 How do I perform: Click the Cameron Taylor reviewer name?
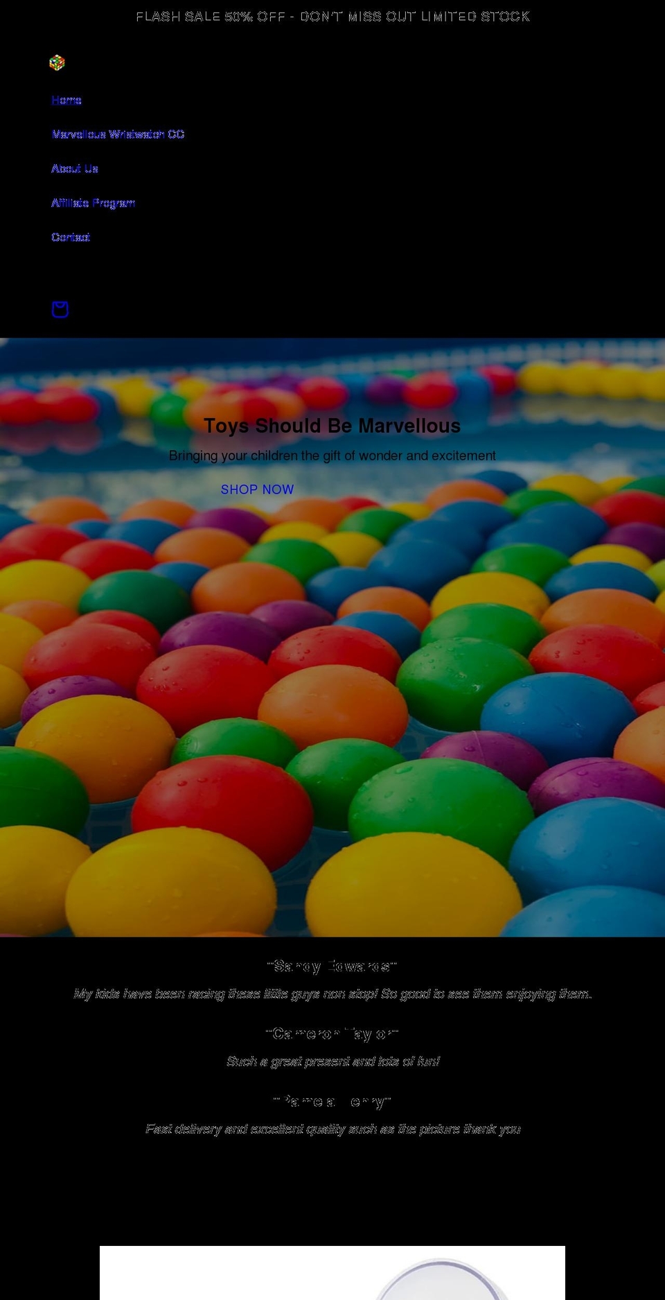pos(332,1034)
